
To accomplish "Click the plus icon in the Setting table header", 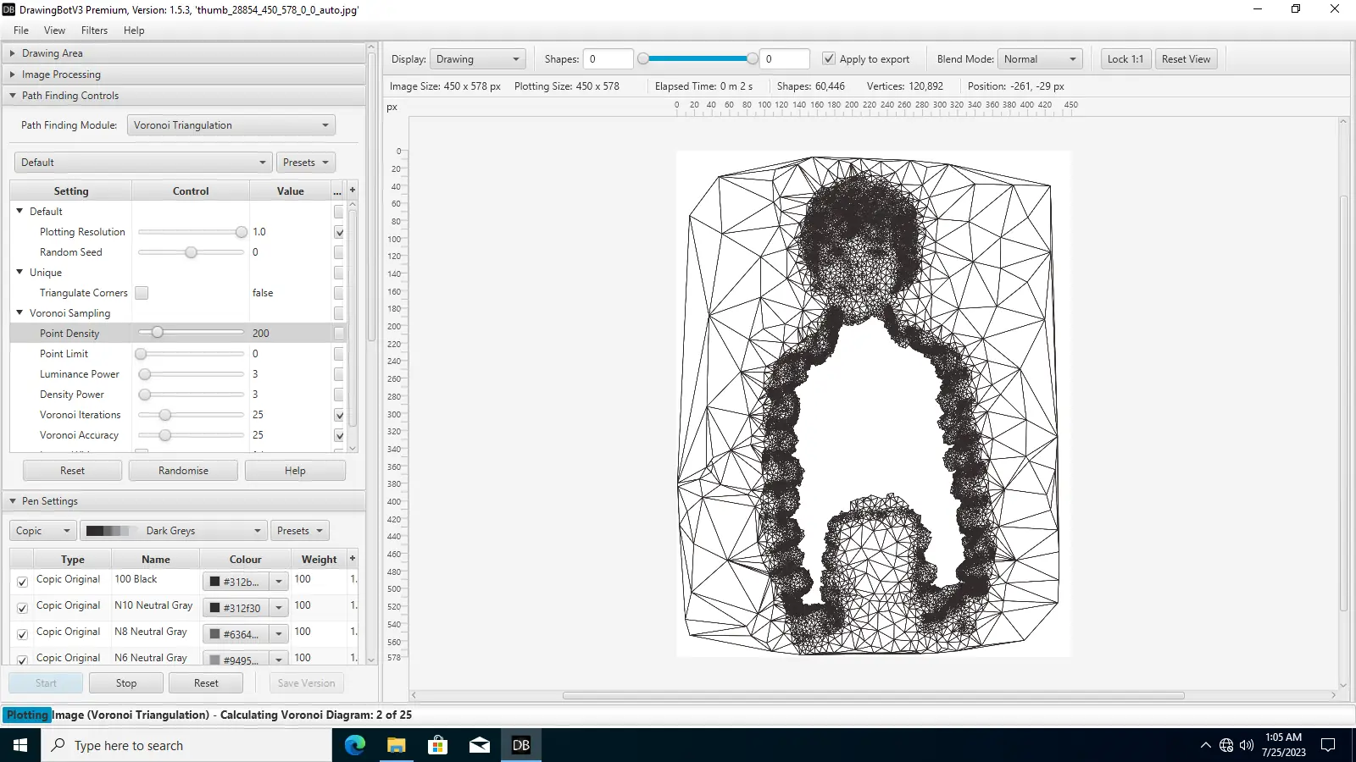I will point(353,190).
